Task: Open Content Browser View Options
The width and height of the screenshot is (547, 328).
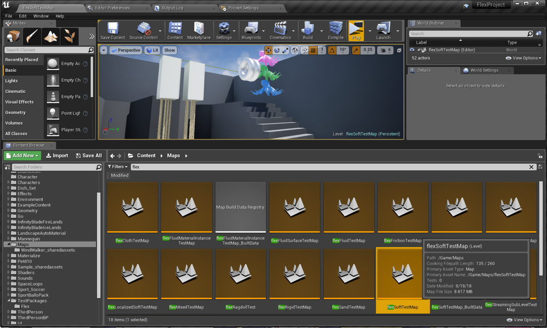Action: tap(526, 319)
